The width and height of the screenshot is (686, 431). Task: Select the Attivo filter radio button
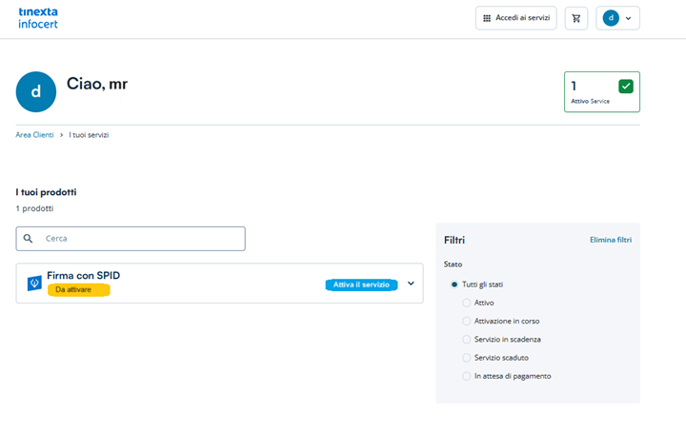466,303
